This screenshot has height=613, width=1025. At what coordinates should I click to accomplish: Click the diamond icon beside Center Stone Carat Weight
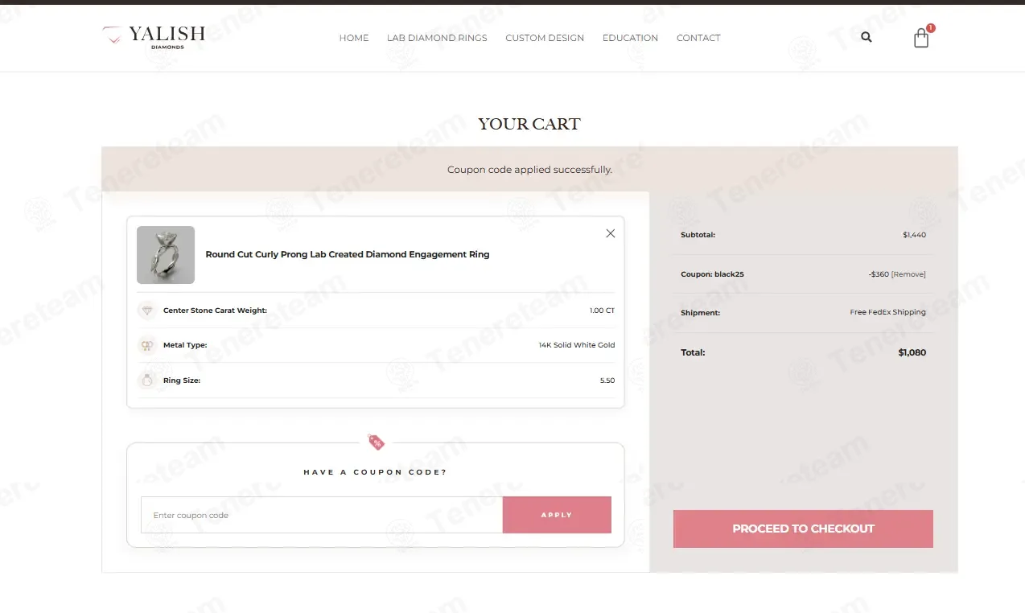tap(146, 311)
